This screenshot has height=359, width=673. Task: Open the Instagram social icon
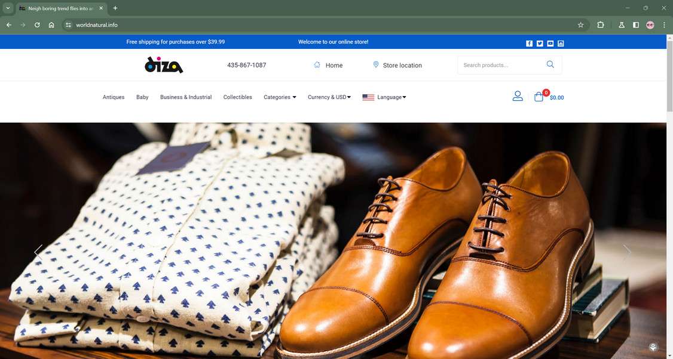[561, 44]
